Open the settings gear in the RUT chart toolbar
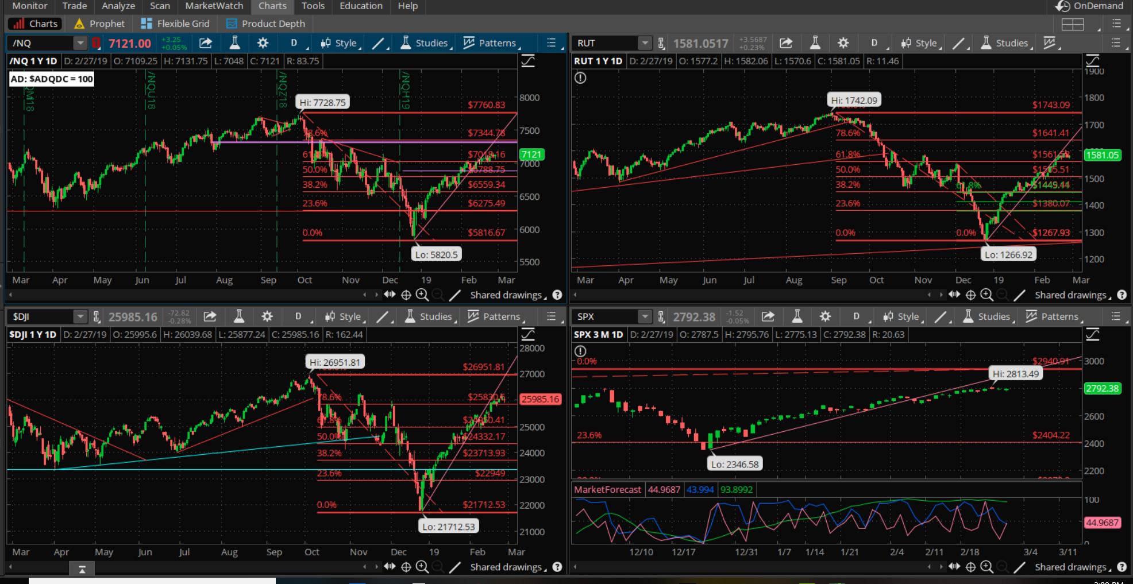Screen dimensions: 1133x584 pyautogui.click(x=843, y=43)
